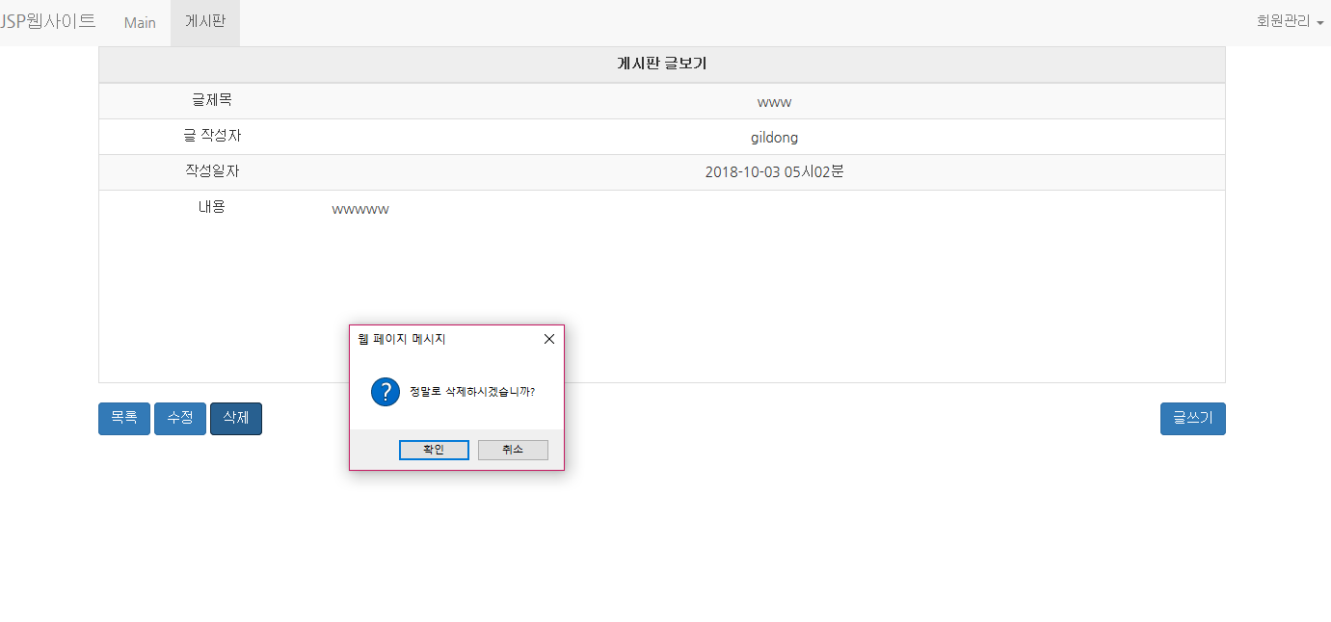Click the 삭제 button
This screenshot has width=1331, height=622.
[236, 419]
